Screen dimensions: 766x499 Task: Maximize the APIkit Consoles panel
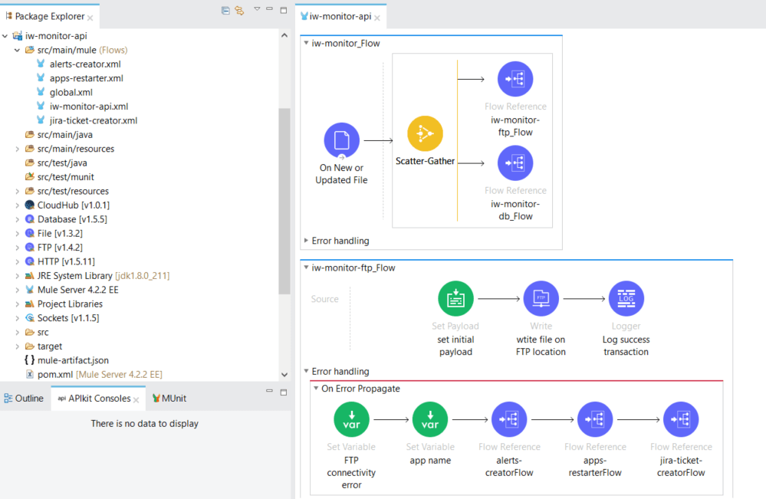pos(284,392)
